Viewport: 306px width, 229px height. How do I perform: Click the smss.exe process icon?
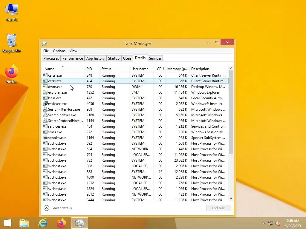45,132
